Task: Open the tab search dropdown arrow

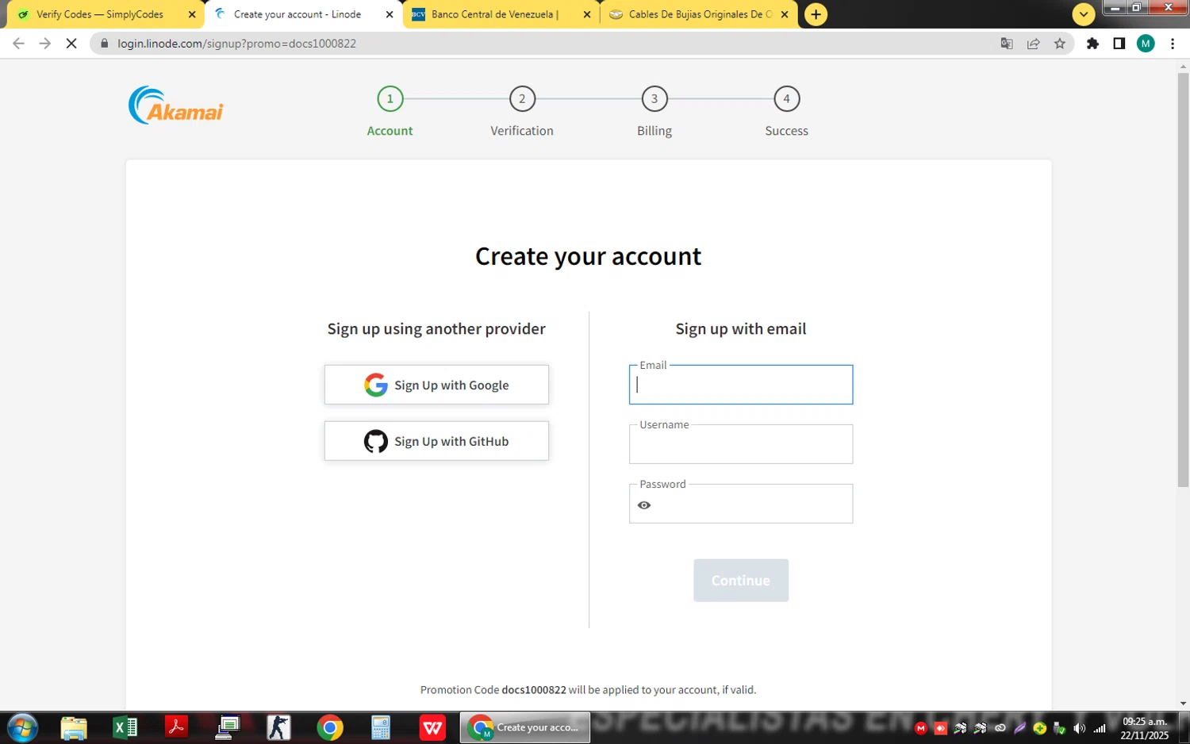Action: [x=1084, y=14]
